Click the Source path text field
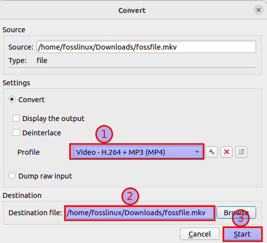Viewport: 267px width, 243px height. (x=146, y=47)
